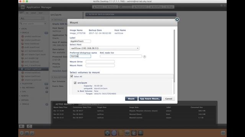The height and width of the screenshot is (137, 245).
Task: Close the Mount dialog with the X icon
Action: point(177,19)
